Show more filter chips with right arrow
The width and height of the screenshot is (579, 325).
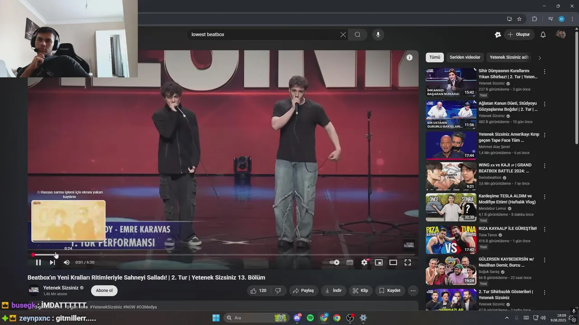[539, 58]
